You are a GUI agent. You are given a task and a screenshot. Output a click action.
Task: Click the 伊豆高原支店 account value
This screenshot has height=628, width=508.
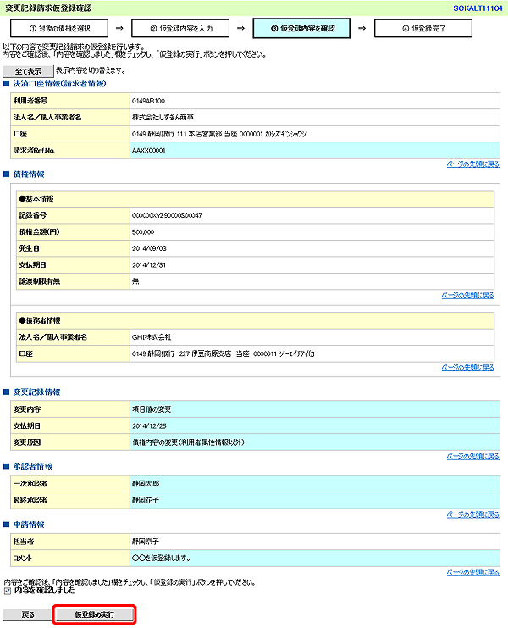pos(224,353)
